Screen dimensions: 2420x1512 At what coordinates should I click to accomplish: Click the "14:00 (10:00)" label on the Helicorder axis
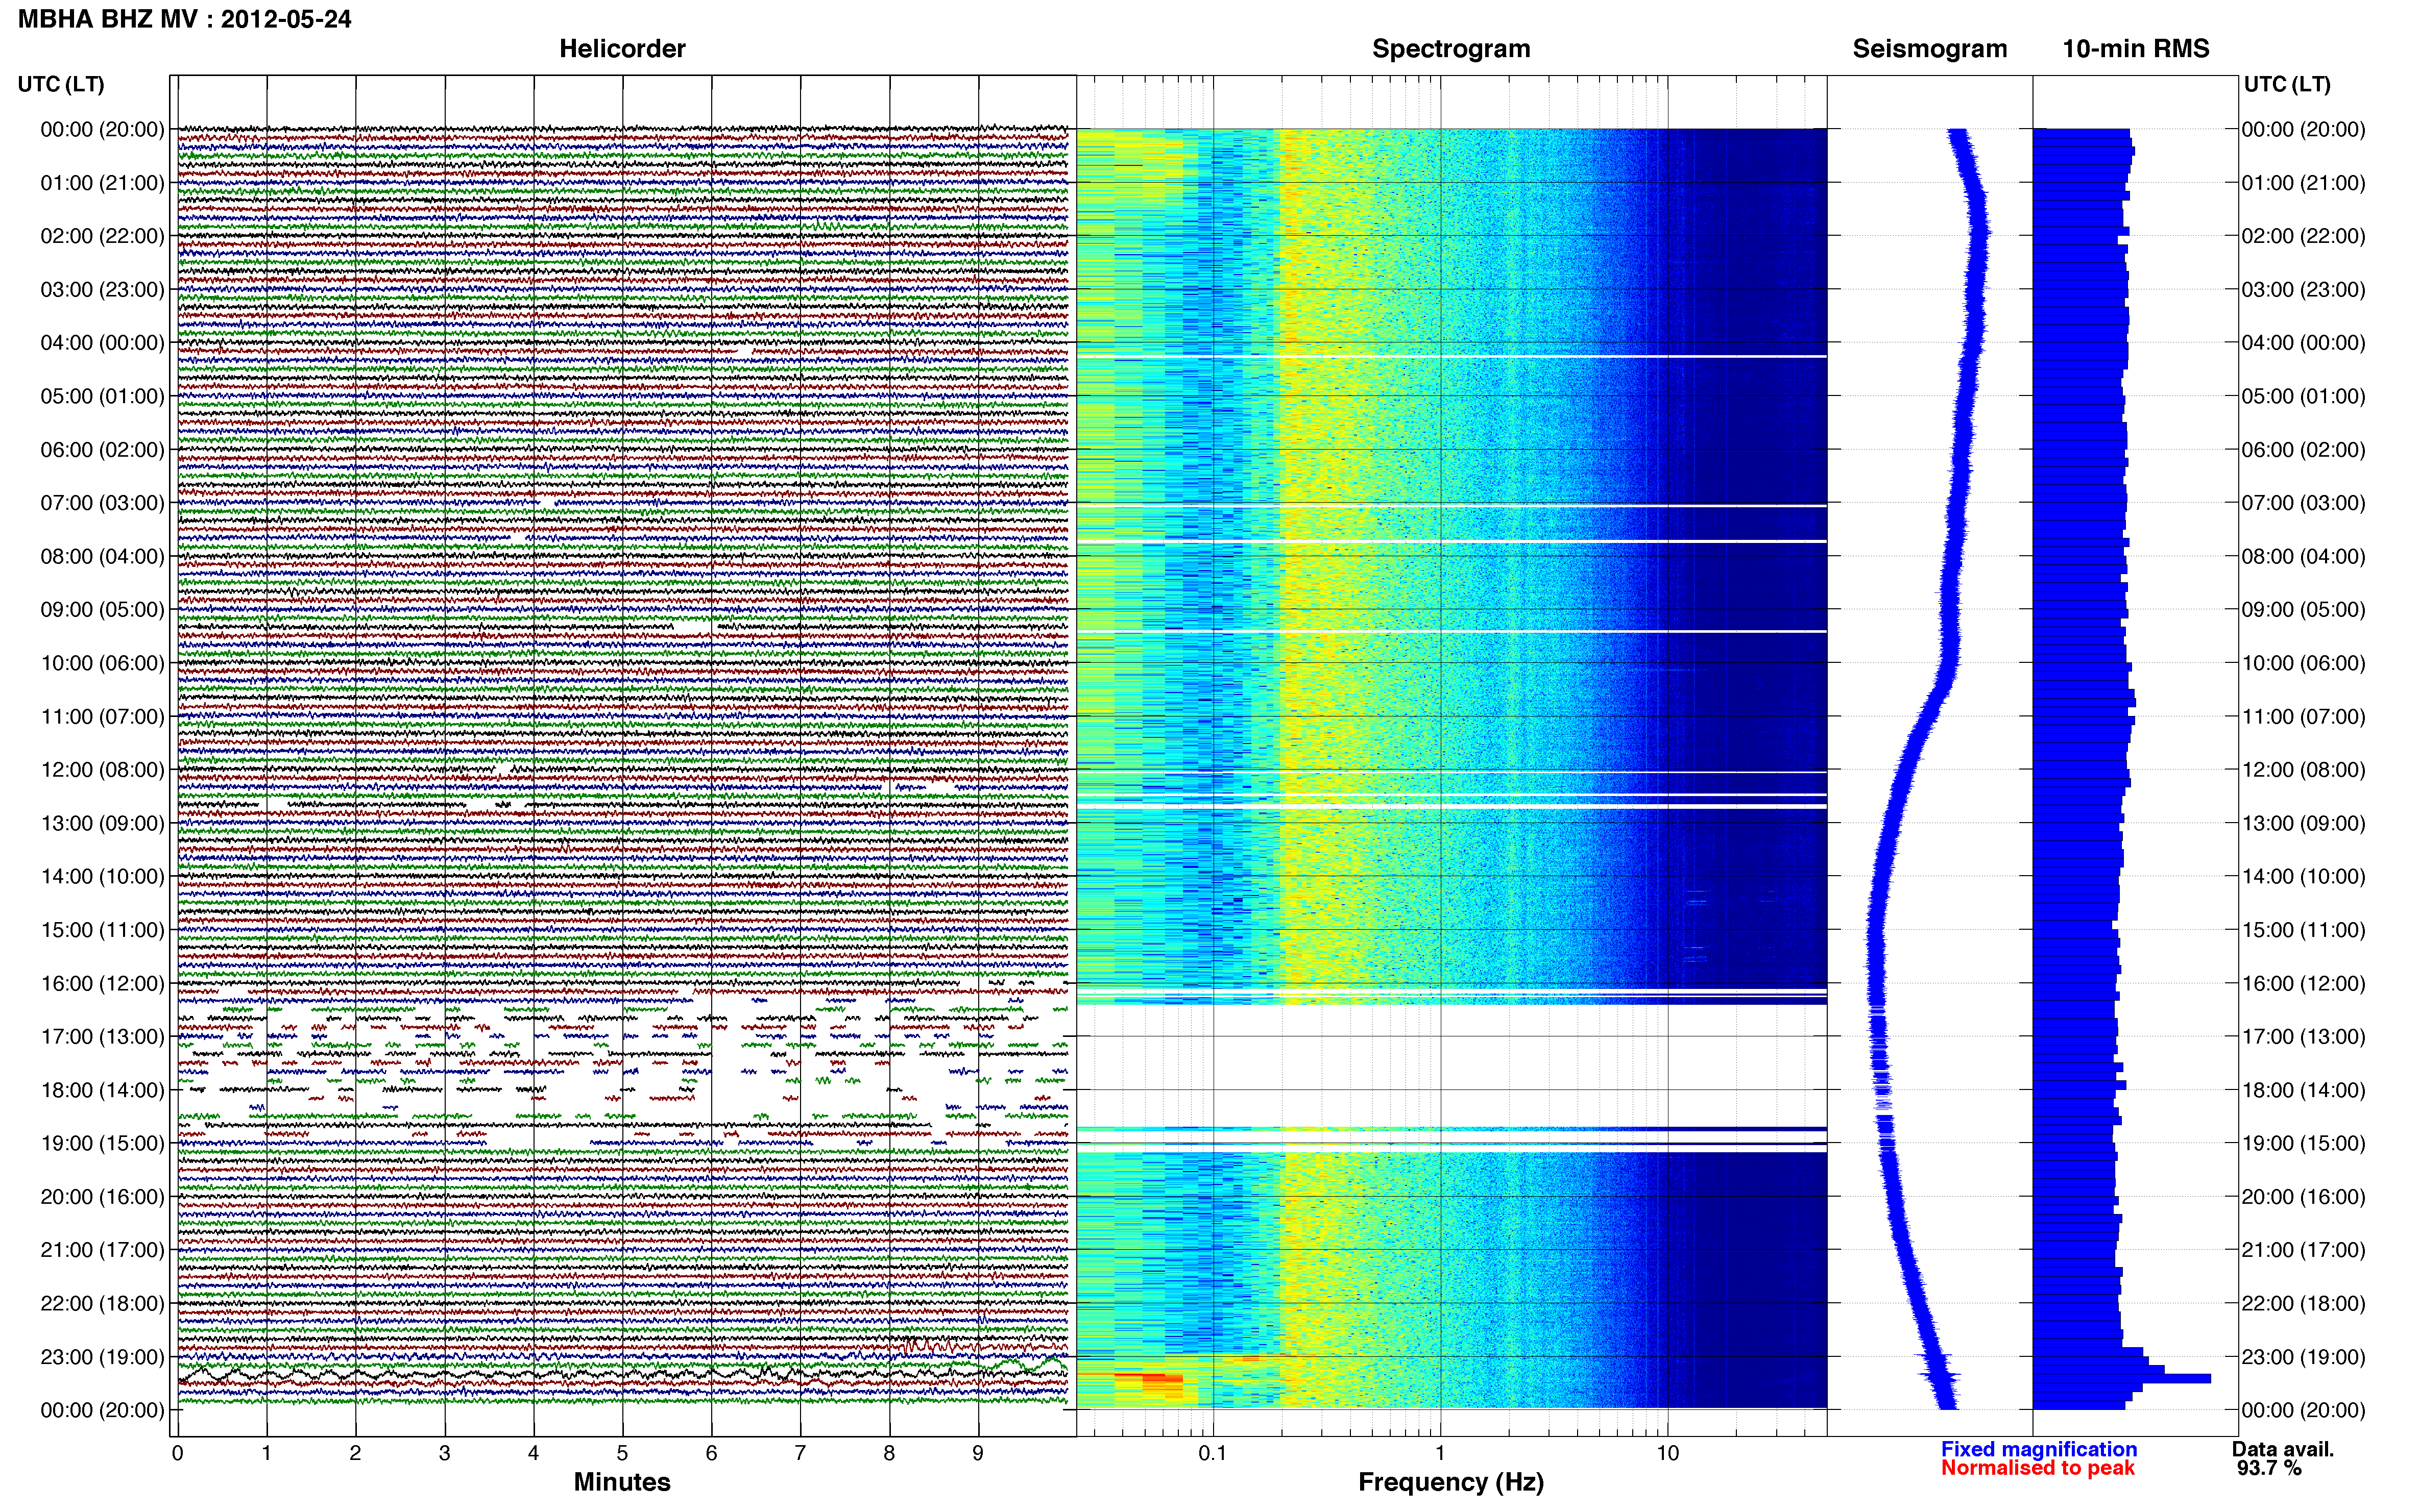click(x=102, y=877)
